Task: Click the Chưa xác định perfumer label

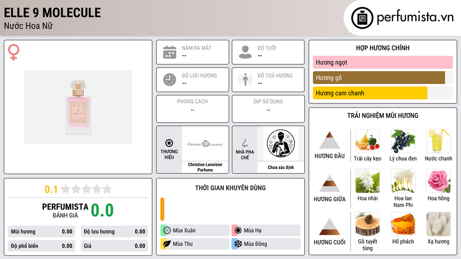Action: tap(281, 167)
